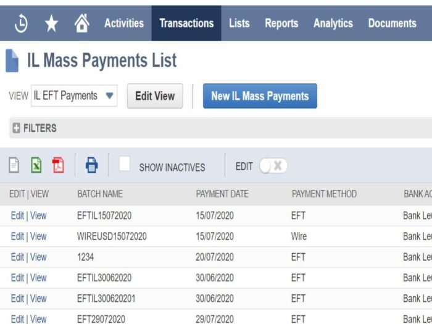Open the Transactions menu
The height and width of the screenshot is (324, 432).
click(x=186, y=23)
